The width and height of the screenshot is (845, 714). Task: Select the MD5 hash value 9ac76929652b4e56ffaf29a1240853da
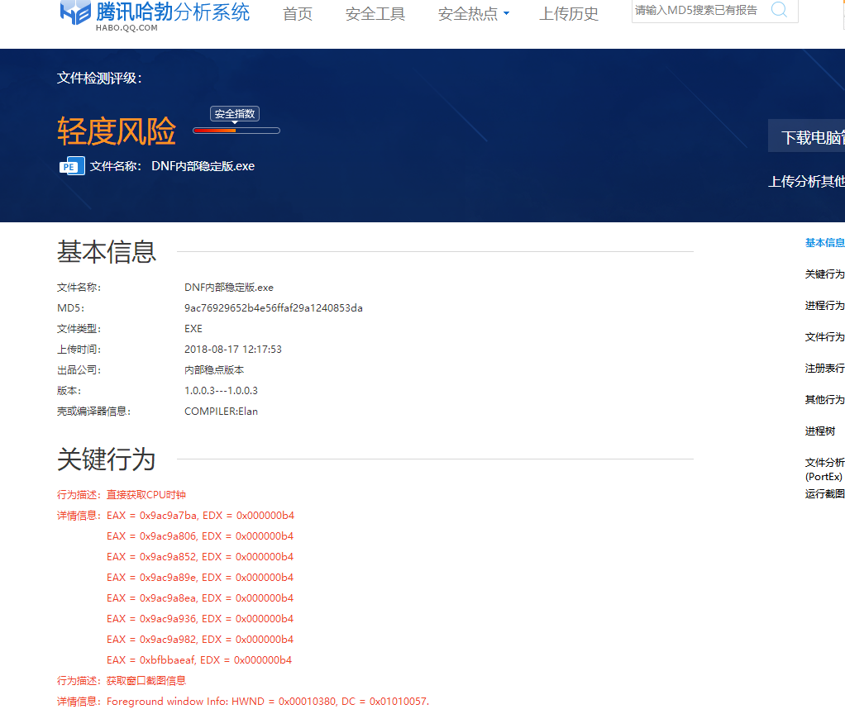coord(273,308)
